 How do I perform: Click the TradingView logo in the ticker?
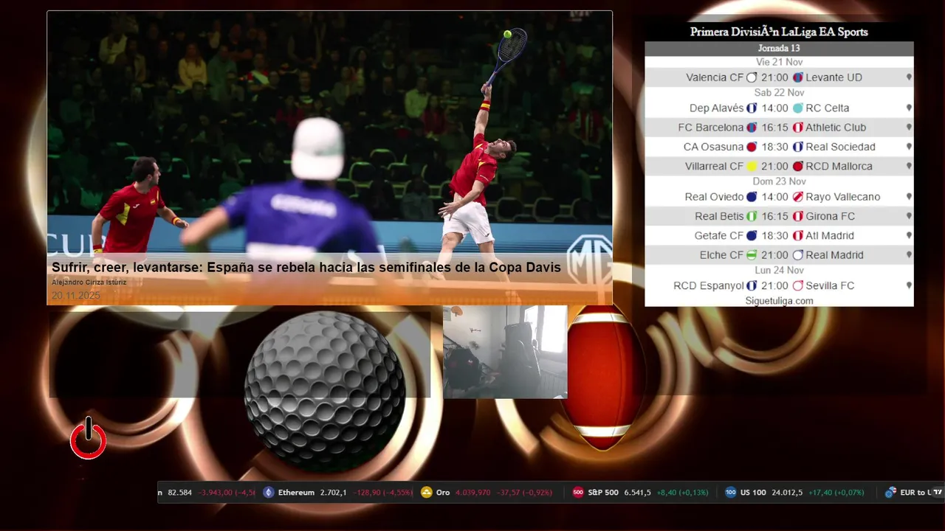point(938,493)
